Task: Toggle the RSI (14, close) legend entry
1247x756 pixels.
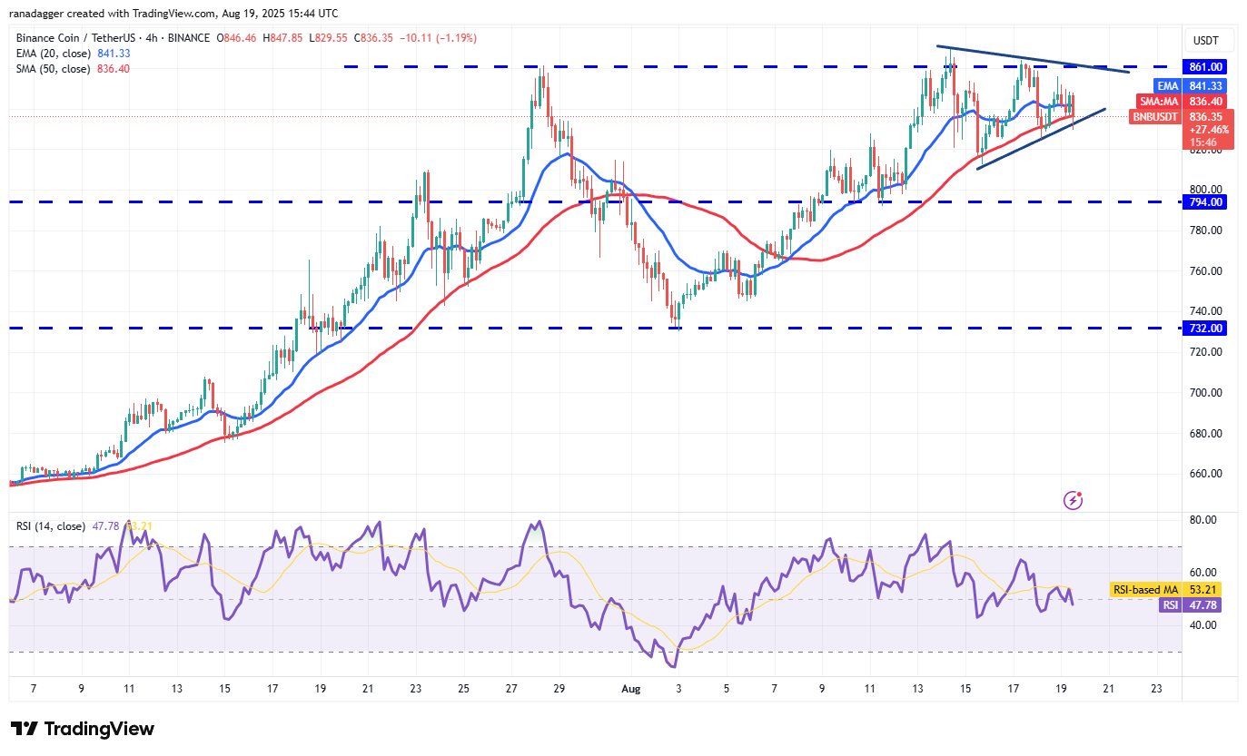Action: pos(52,525)
